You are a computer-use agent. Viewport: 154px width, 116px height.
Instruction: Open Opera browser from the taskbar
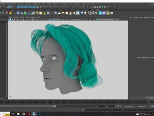coord(29,114)
